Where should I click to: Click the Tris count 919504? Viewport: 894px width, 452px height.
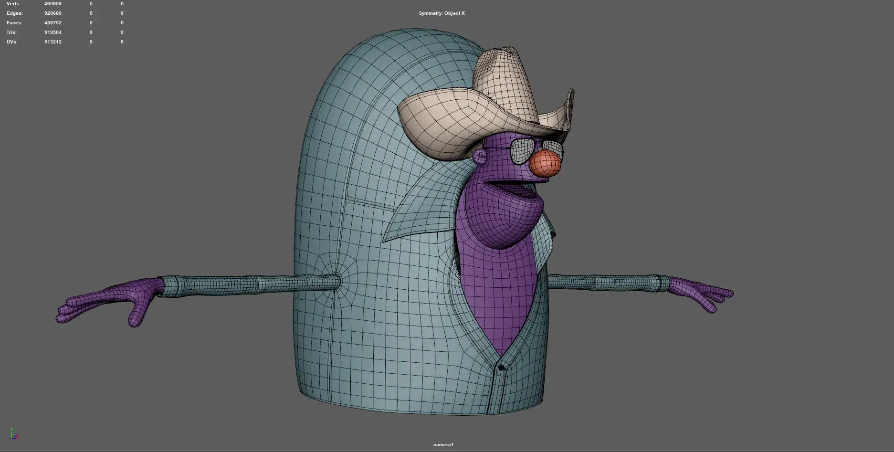click(53, 32)
